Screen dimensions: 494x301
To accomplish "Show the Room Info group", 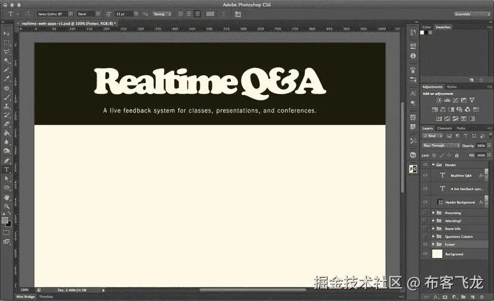I will pos(425,228).
